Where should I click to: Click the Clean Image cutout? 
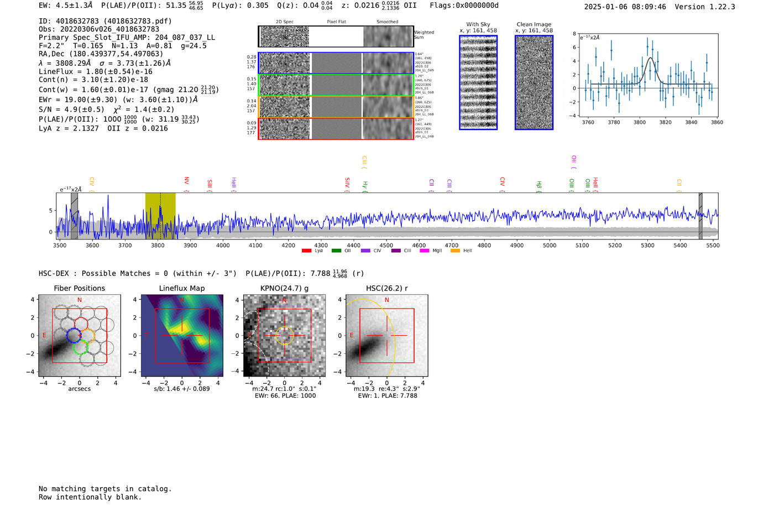tap(534, 82)
